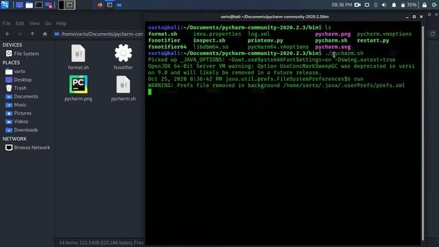Click "pycharm.vmoptions" in terminal output

coord(384,34)
